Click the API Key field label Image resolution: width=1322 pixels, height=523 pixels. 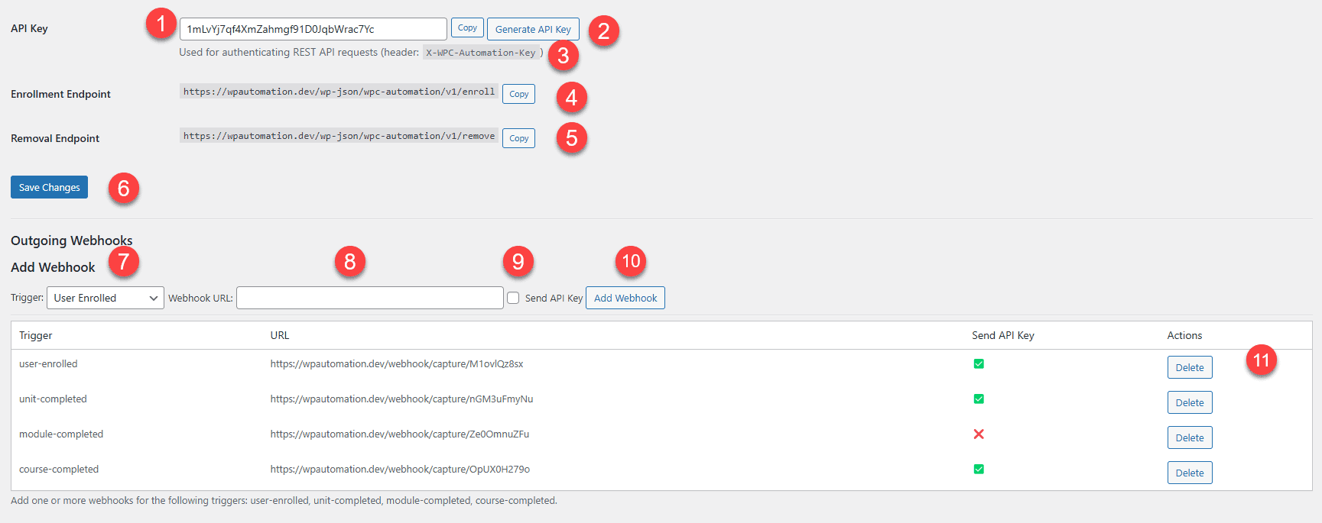(29, 28)
